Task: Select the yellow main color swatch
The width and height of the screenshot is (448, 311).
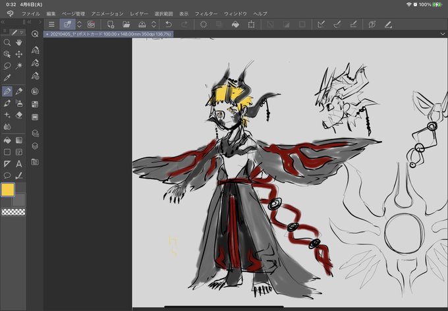Action: (8, 190)
